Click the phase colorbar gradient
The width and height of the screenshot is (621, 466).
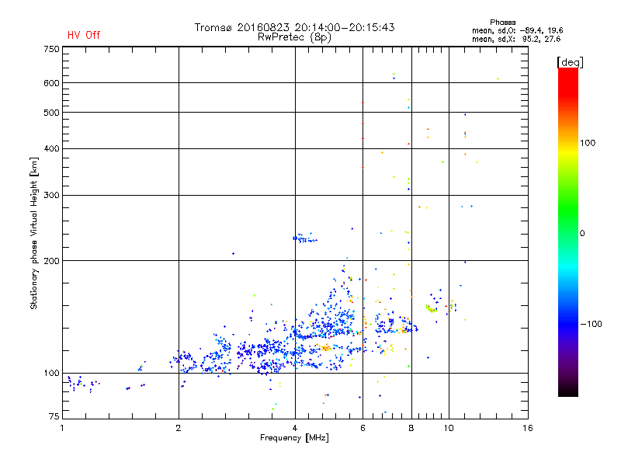568,231
